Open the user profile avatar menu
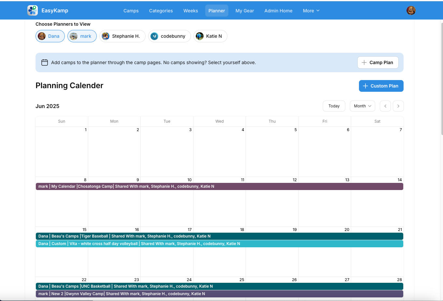Screen dimensions: 443x301 tap(411, 10)
